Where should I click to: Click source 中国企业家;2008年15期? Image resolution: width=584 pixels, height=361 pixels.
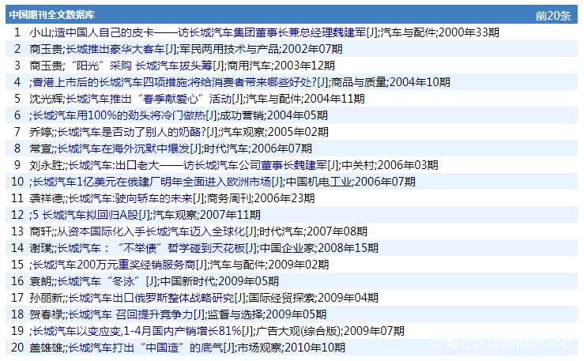coord(318,248)
